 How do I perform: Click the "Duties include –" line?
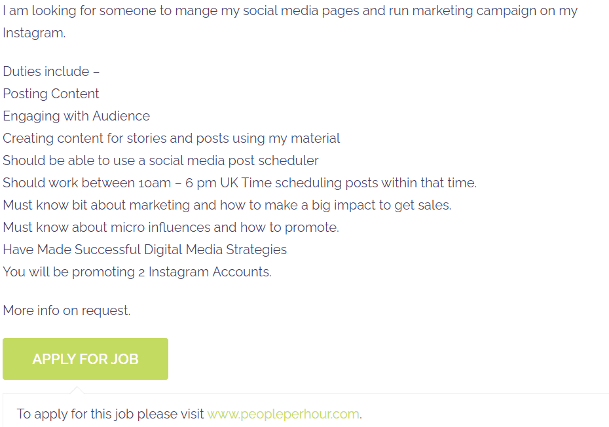pyautogui.click(x=51, y=71)
